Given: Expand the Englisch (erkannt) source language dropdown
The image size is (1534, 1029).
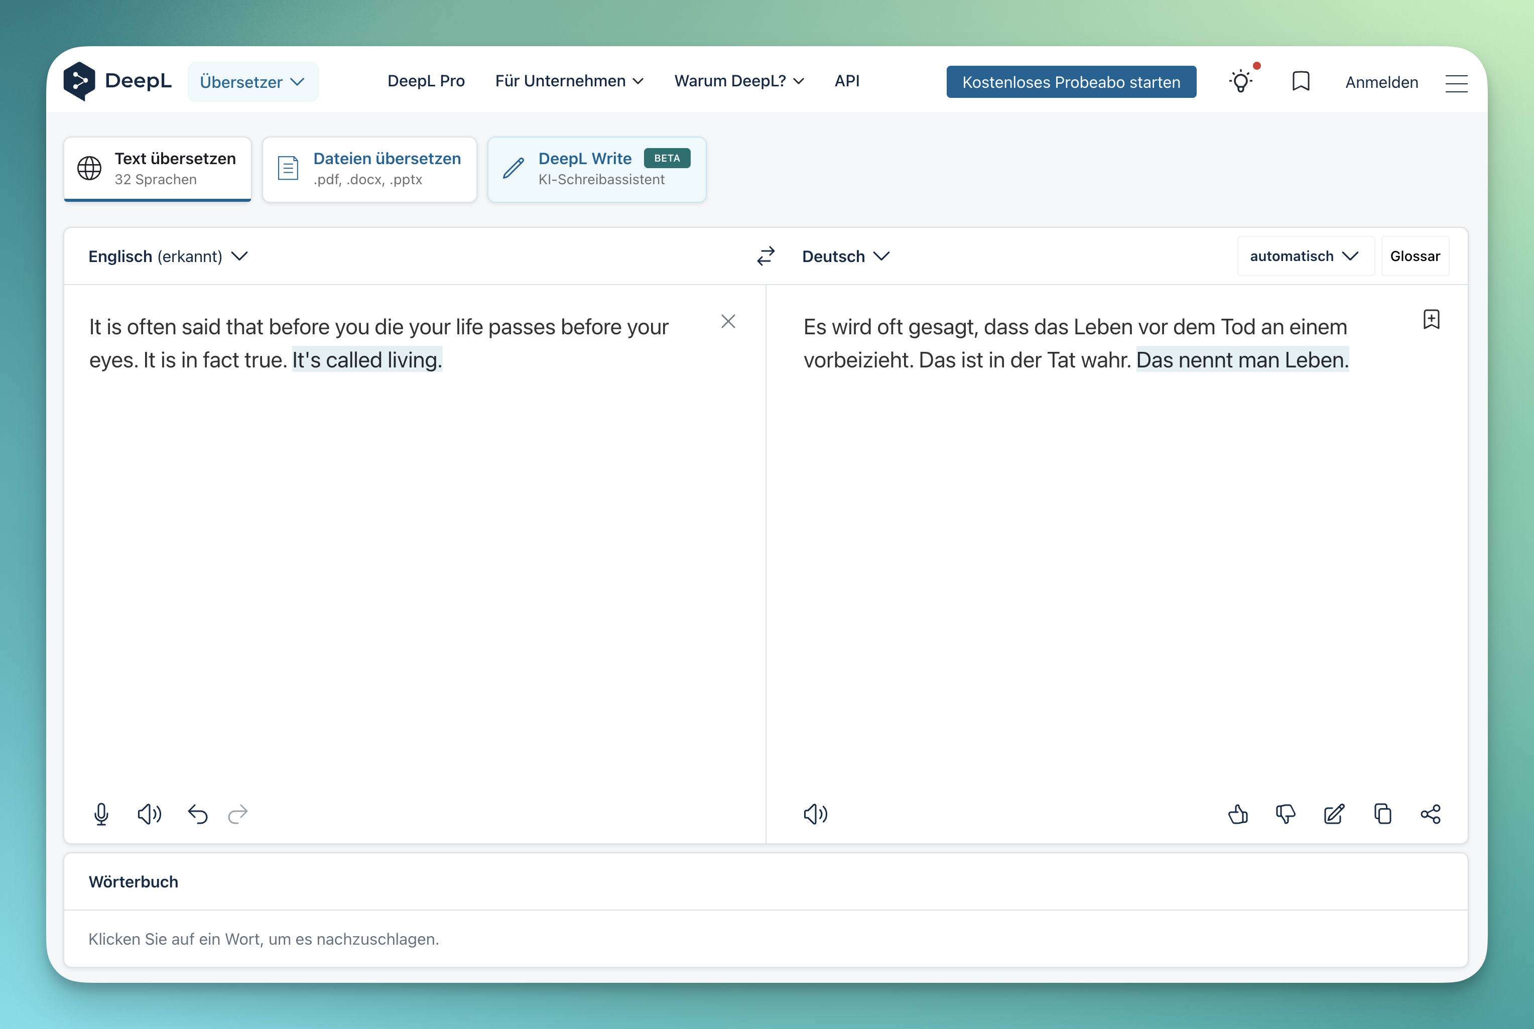Looking at the screenshot, I should (168, 256).
